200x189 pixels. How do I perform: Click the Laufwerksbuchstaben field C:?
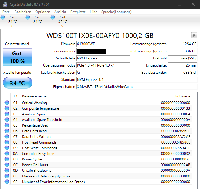point(103,73)
